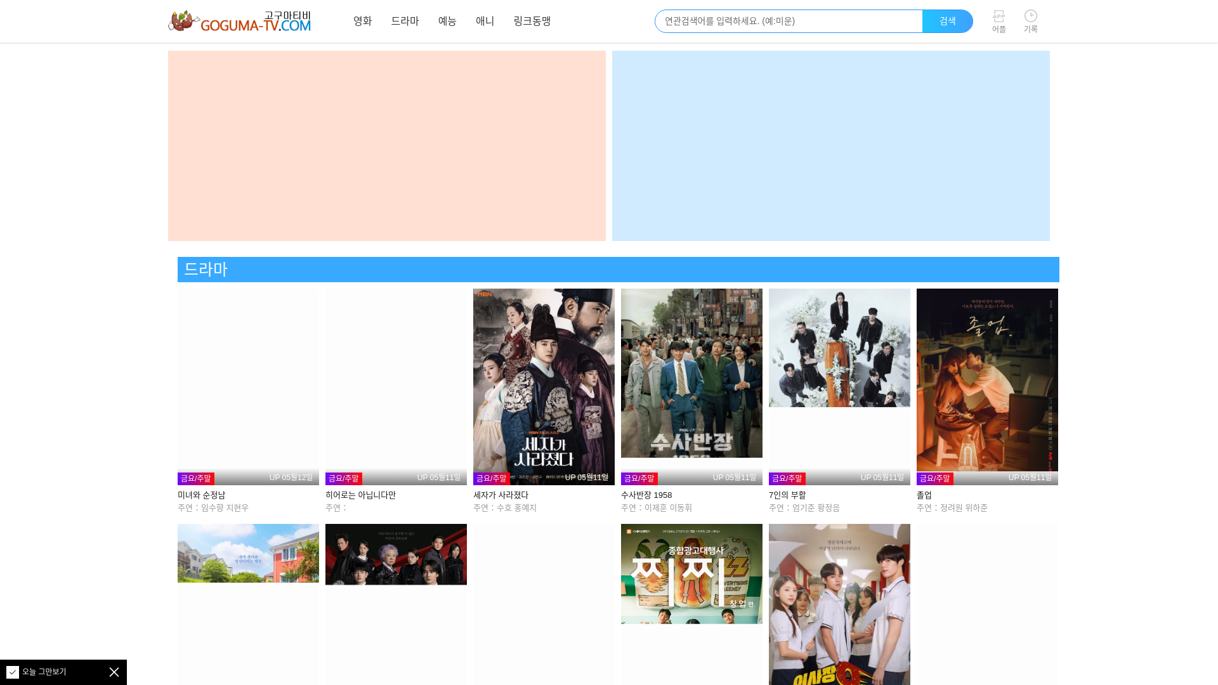This screenshot has width=1218, height=685.
Task: Click the 금요/주말 tag on 미녀와 순정남
Action: 196,478
